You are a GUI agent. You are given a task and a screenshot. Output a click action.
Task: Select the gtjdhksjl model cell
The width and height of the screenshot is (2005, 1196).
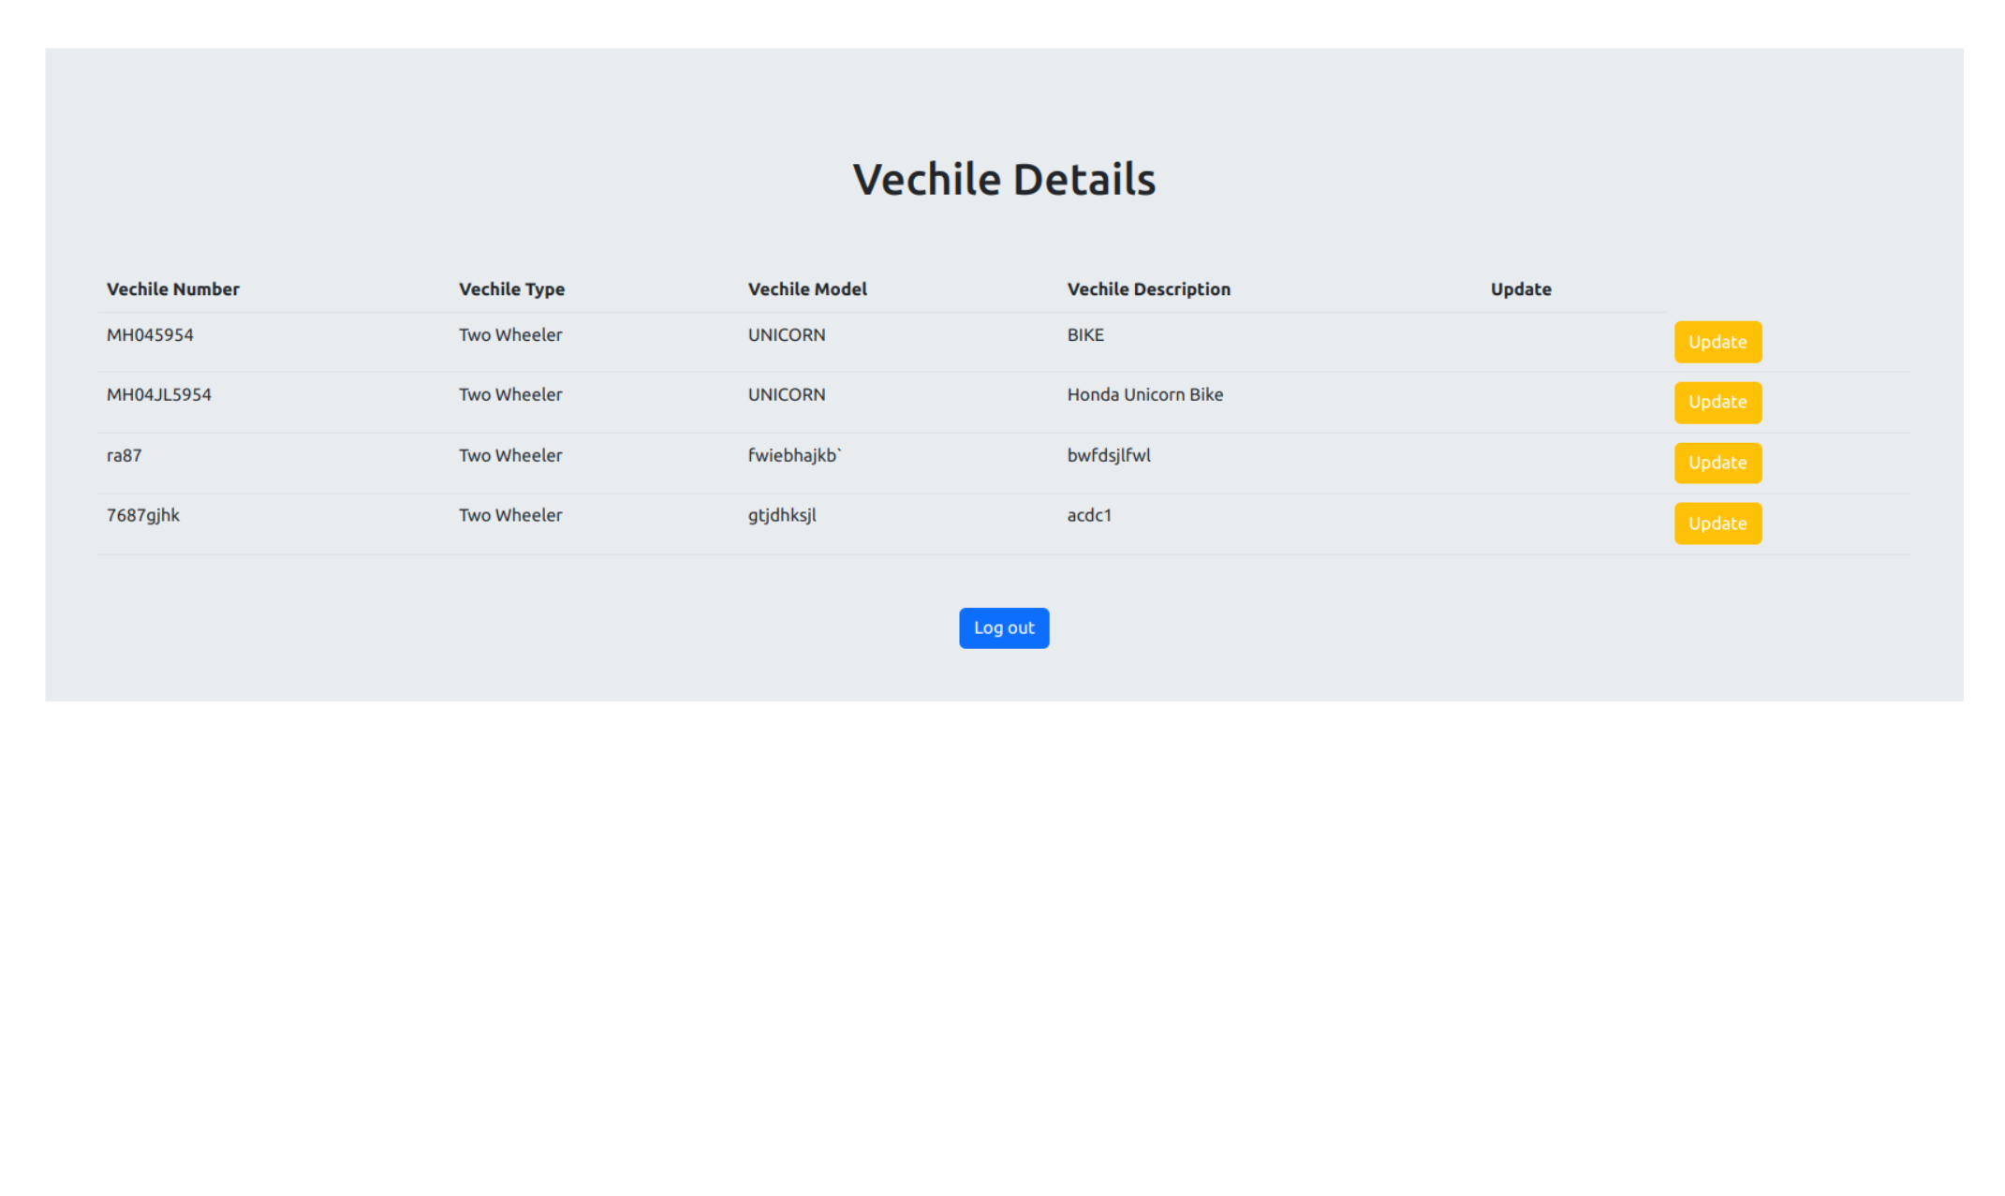click(x=781, y=515)
